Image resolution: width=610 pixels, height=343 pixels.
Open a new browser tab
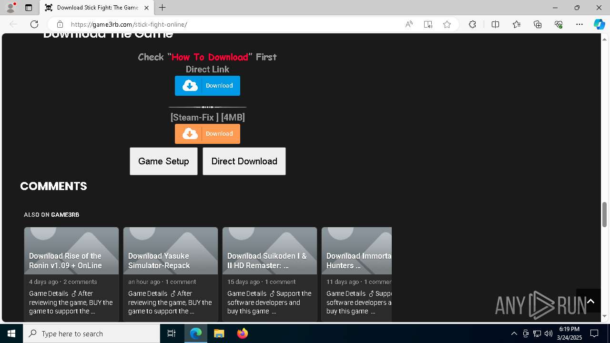[x=163, y=8]
